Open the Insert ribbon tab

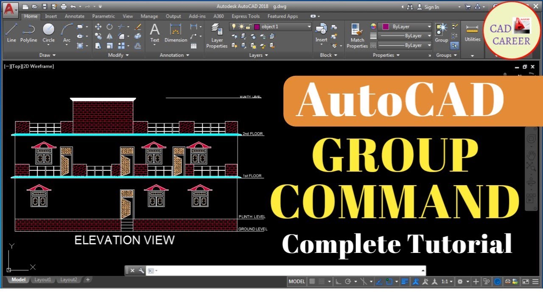pyautogui.click(x=51, y=17)
